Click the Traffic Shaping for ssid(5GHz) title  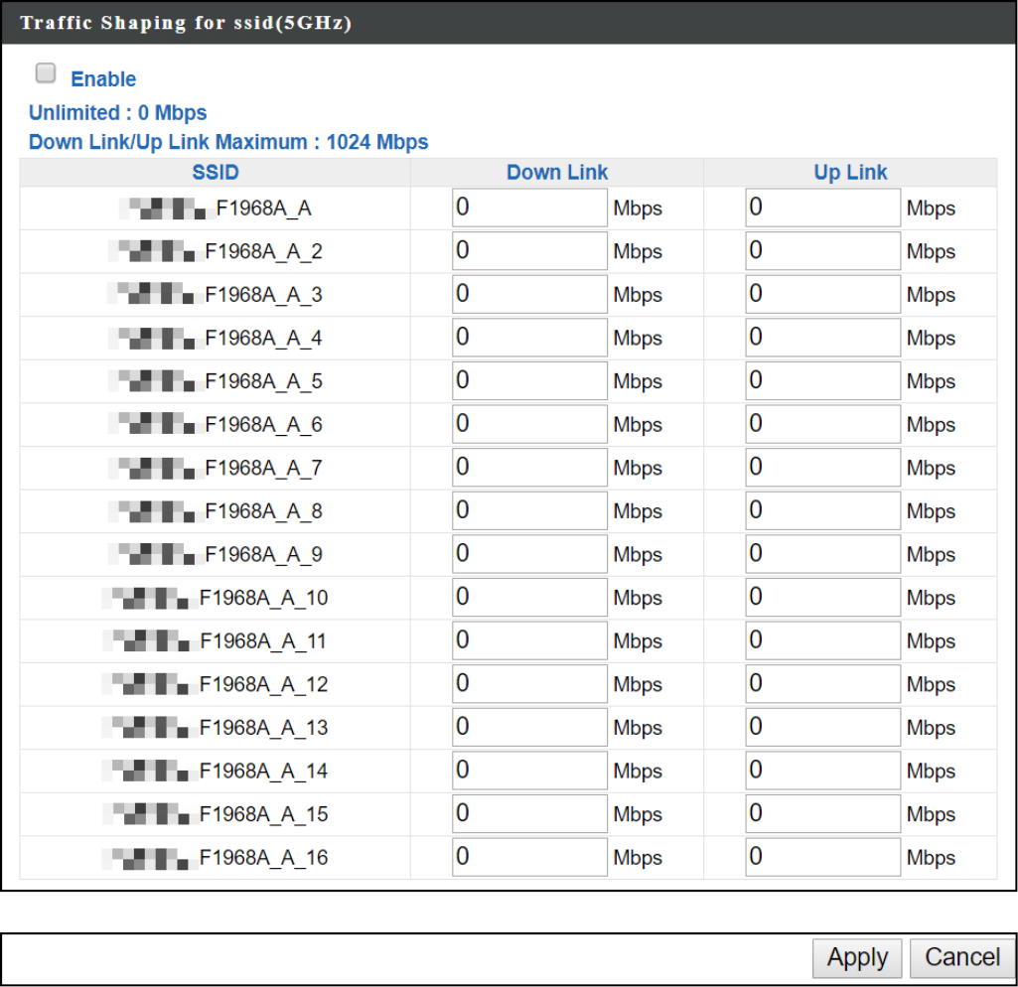pyautogui.click(x=186, y=23)
